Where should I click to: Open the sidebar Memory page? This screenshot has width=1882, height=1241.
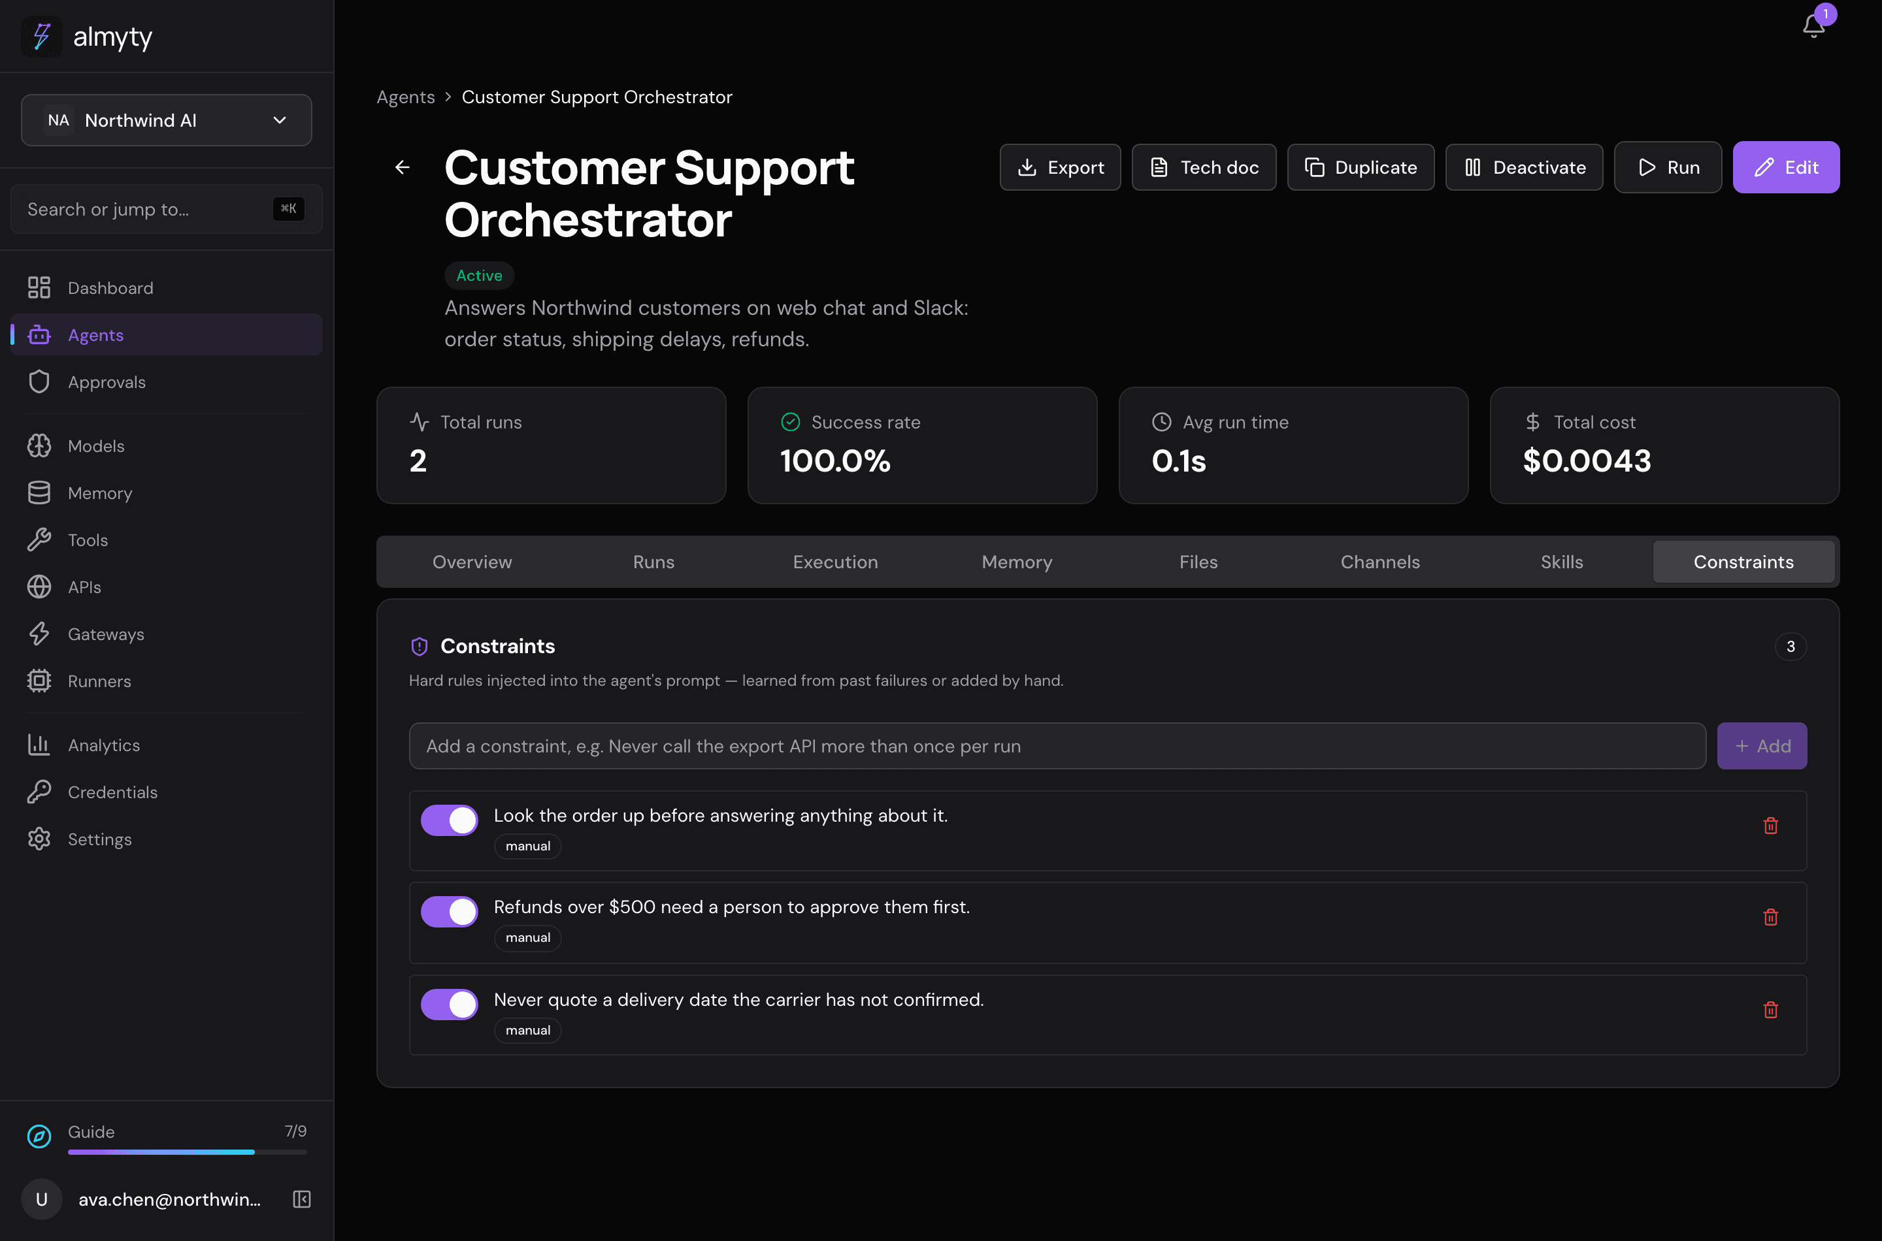point(166,492)
